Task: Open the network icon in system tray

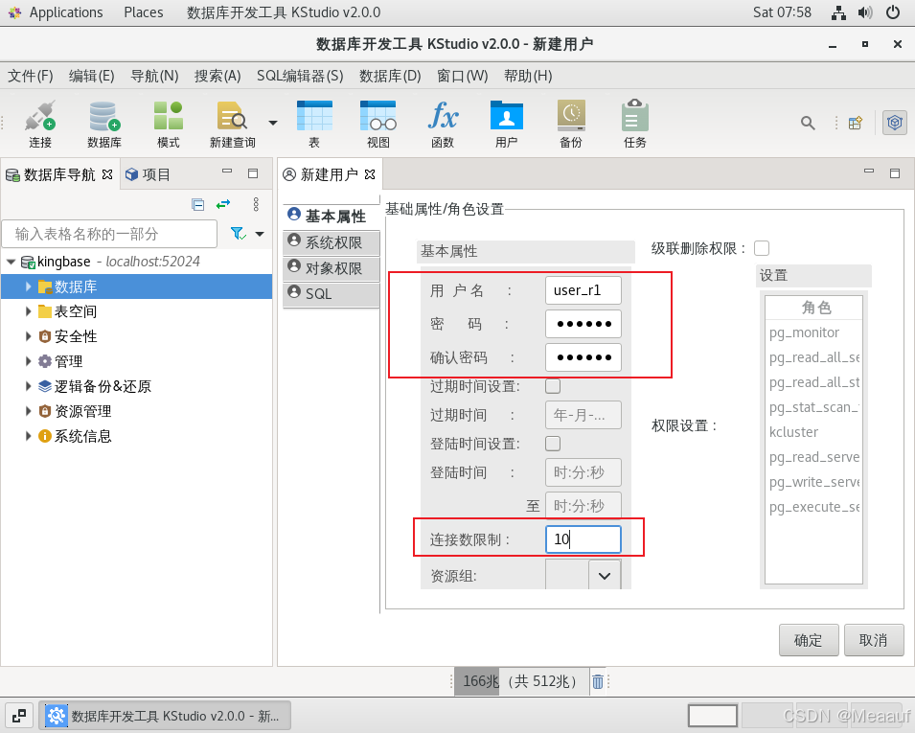Action: click(x=838, y=12)
